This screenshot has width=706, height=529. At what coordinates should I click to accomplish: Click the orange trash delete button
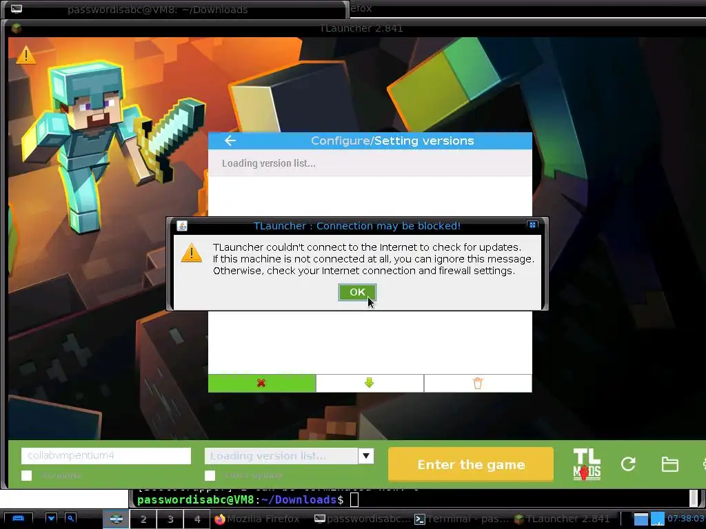tap(478, 383)
